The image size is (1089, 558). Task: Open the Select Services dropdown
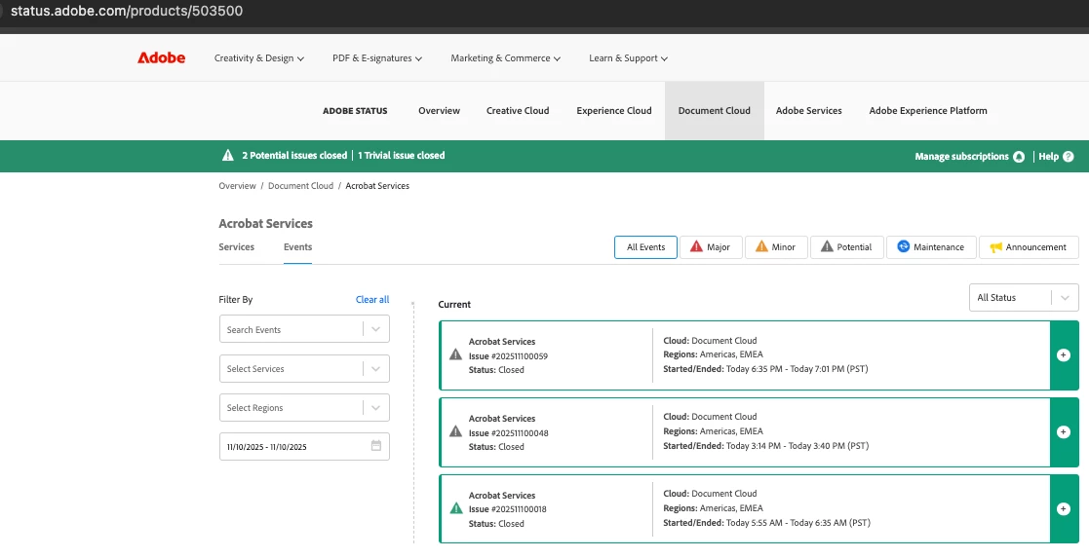tap(304, 368)
